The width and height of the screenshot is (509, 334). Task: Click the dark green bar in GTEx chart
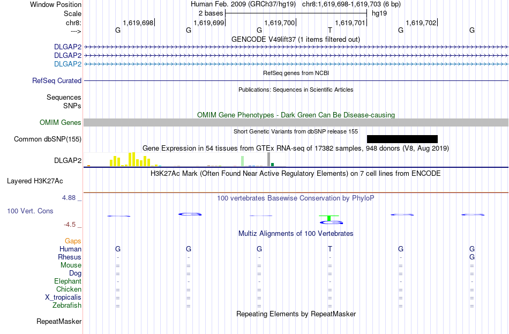[272, 165]
